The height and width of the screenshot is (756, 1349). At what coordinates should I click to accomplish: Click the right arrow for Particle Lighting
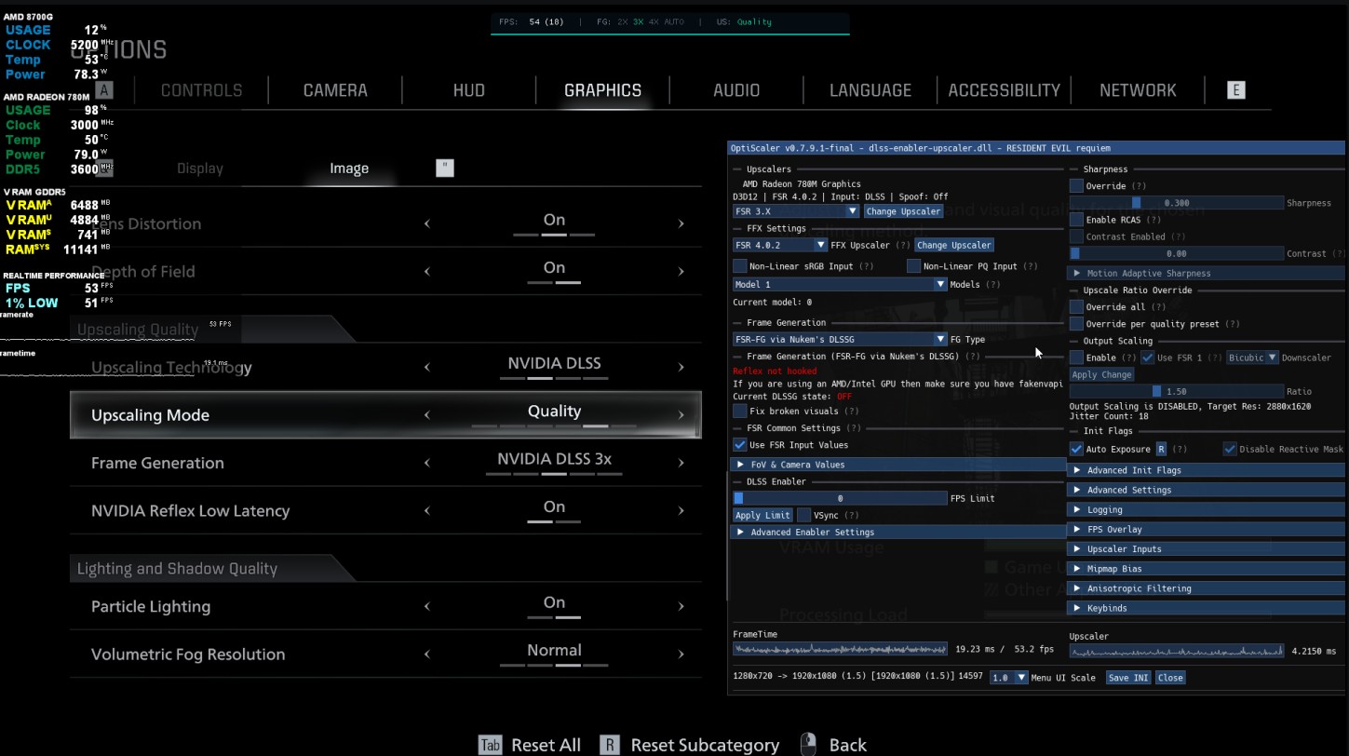[681, 606]
